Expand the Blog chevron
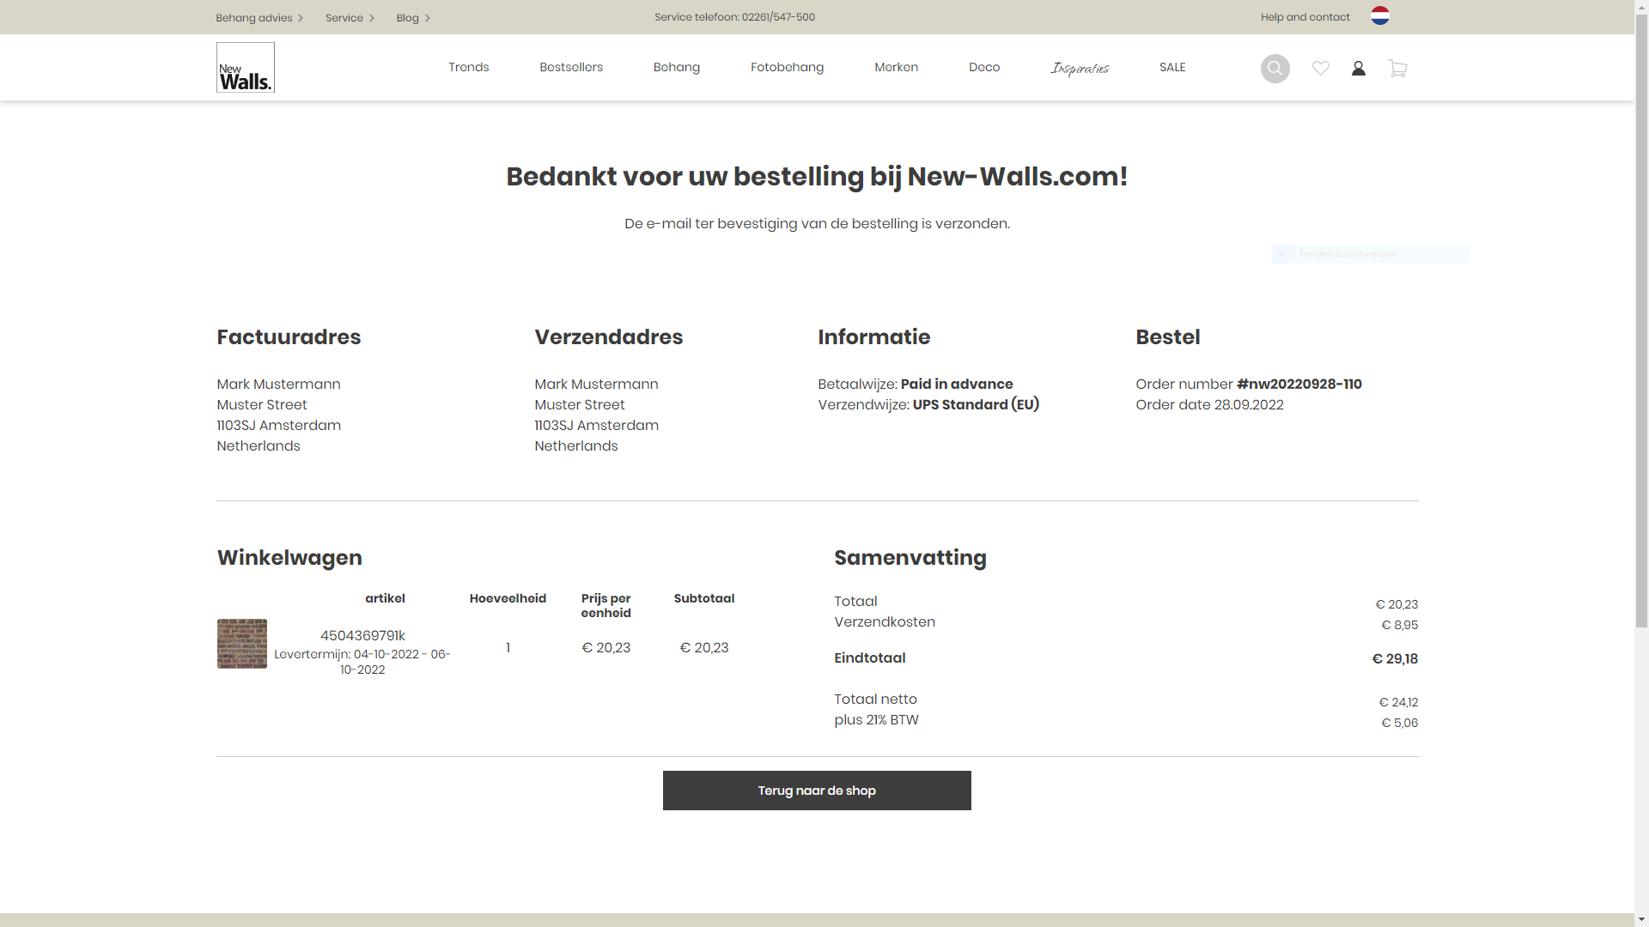Viewport: 1649px width, 927px height. coord(428,17)
